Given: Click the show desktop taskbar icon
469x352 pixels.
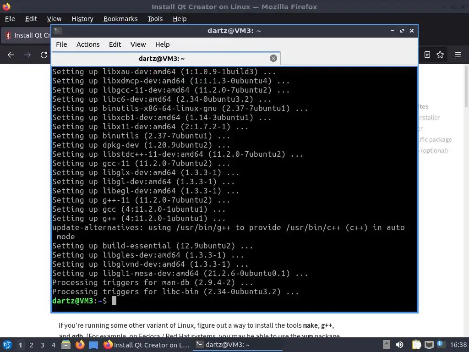Looking at the screenshot, I should (x=93, y=345).
